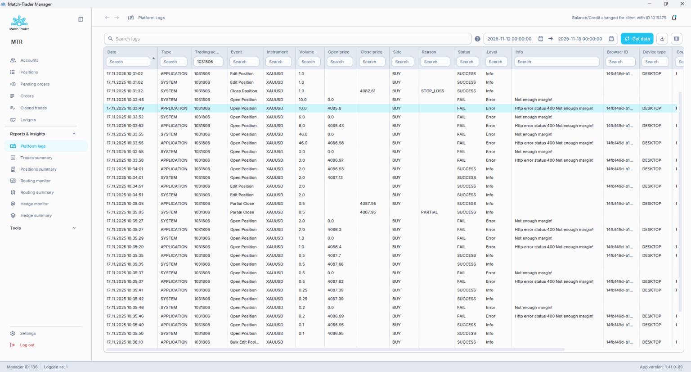
Task: Click the Settings gear icon
Action: click(13, 334)
